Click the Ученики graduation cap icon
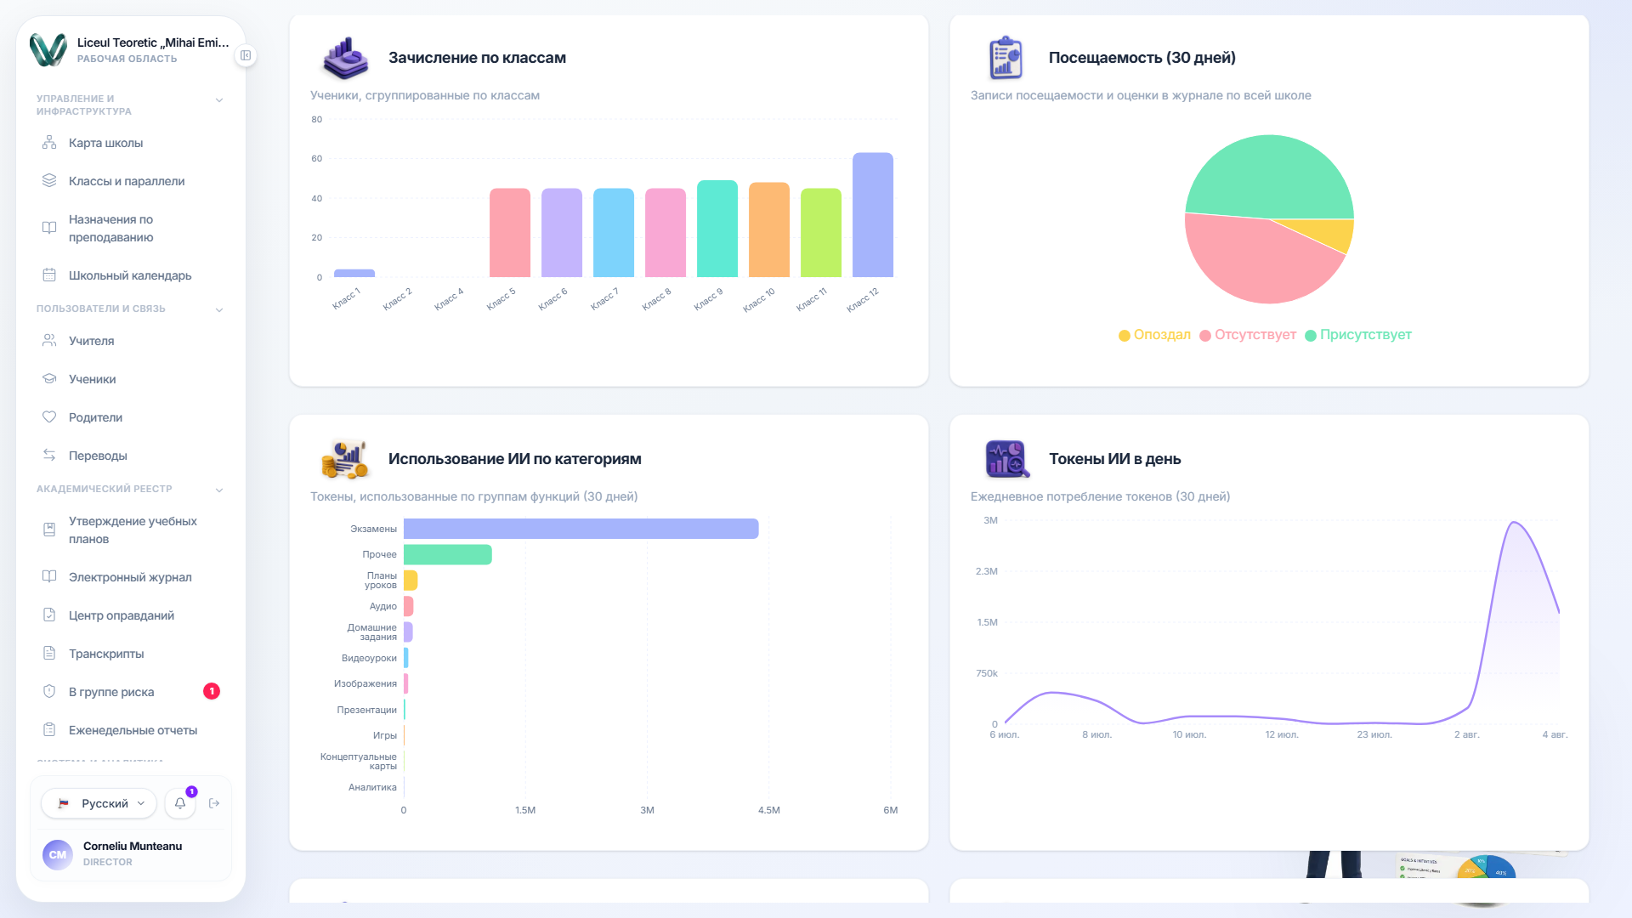The width and height of the screenshot is (1632, 918). (49, 379)
